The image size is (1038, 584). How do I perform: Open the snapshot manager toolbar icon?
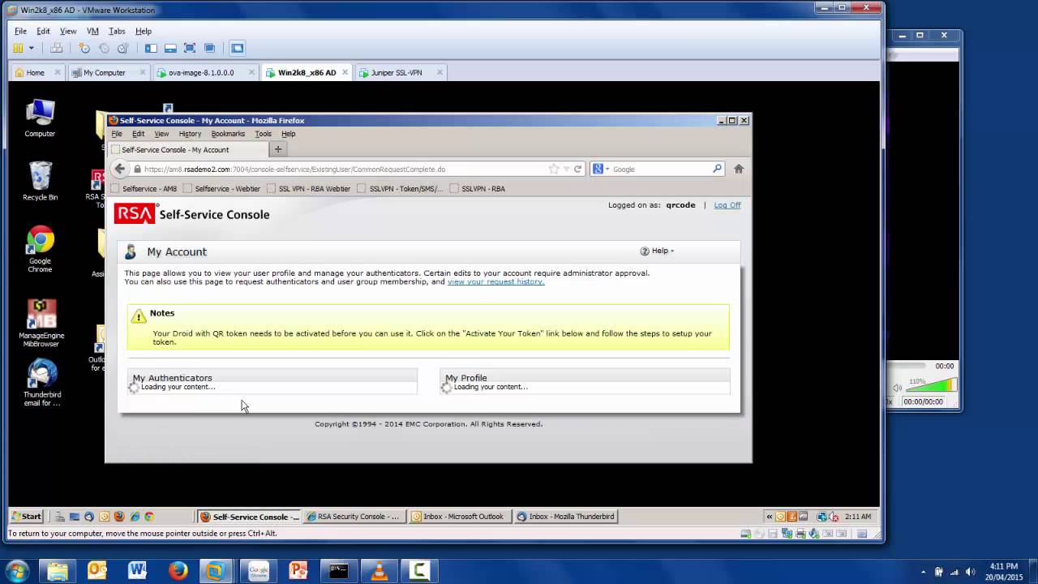pos(122,48)
